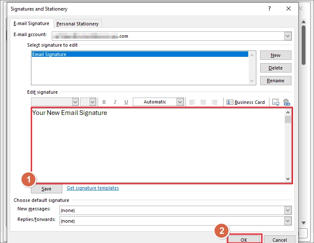Center the signature text
Viewport: 314px width, 243px height.
203,102
